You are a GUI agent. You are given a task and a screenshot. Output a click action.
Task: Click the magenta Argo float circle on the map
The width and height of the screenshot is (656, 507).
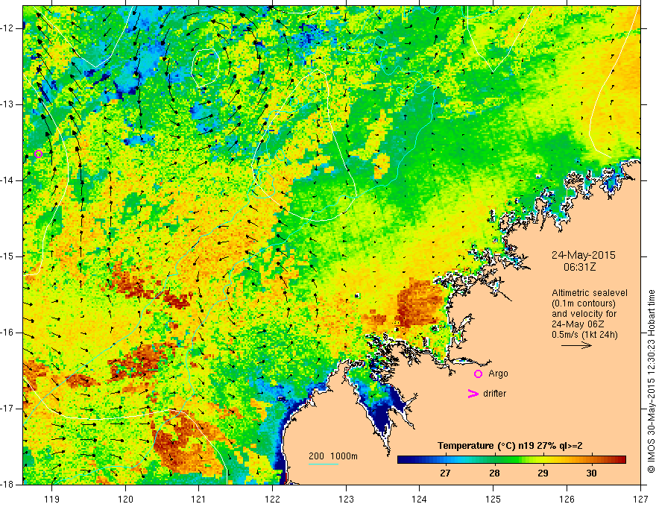point(39,154)
